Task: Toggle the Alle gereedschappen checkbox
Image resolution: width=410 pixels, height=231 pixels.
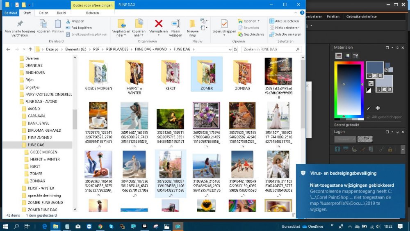Action: [x=369, y=117]
